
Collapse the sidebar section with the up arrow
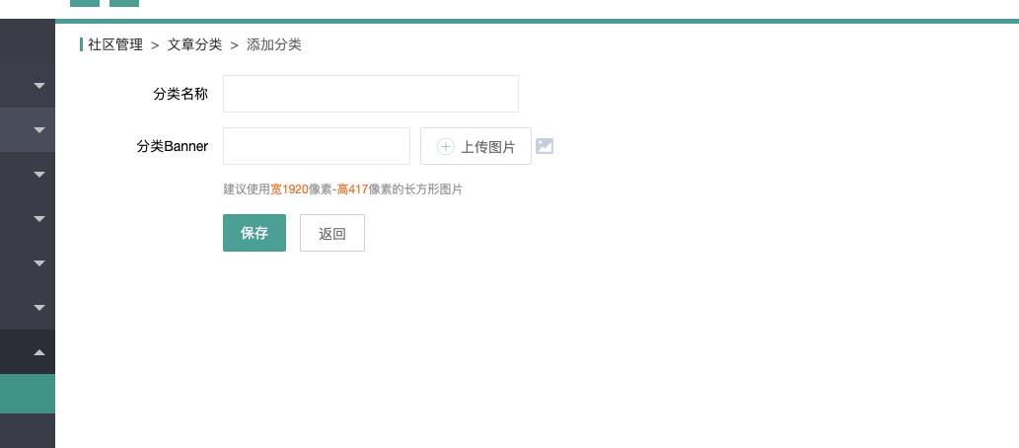(x=39, y=352)
